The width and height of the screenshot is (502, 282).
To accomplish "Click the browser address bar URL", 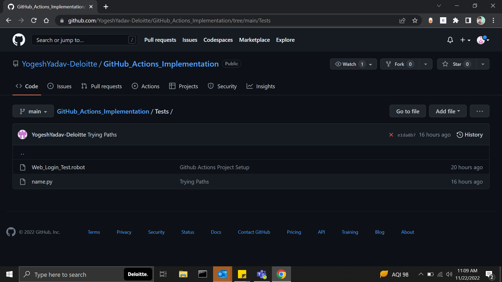I will tap(169, 20).
